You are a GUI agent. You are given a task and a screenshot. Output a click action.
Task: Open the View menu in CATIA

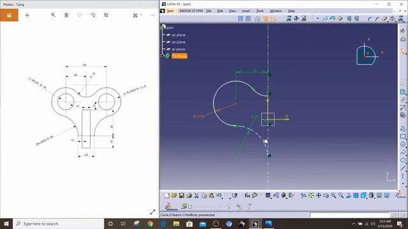[x=232, y=11]
